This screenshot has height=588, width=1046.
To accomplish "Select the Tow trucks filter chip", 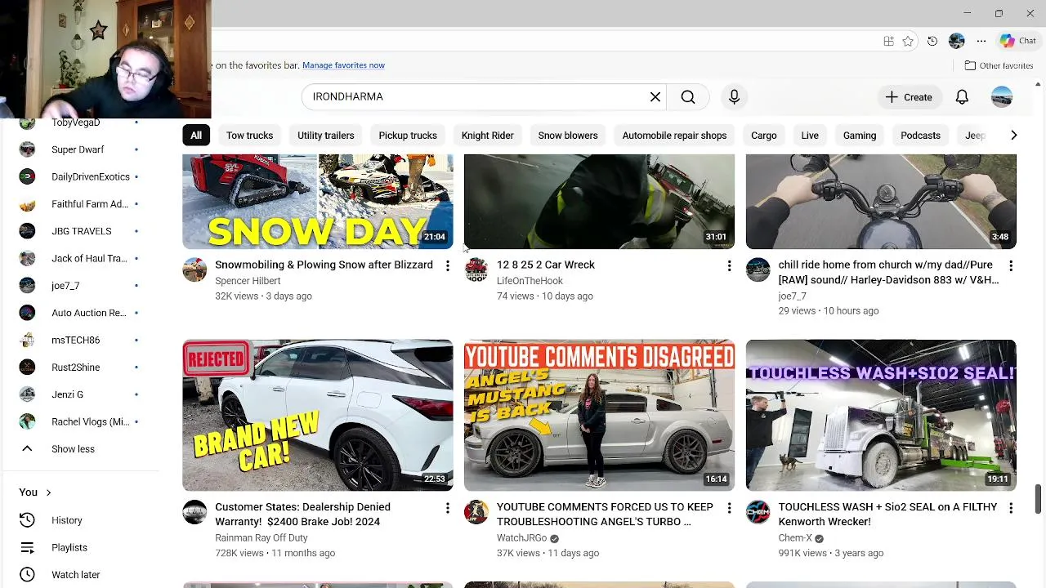I will click(249, 136).
